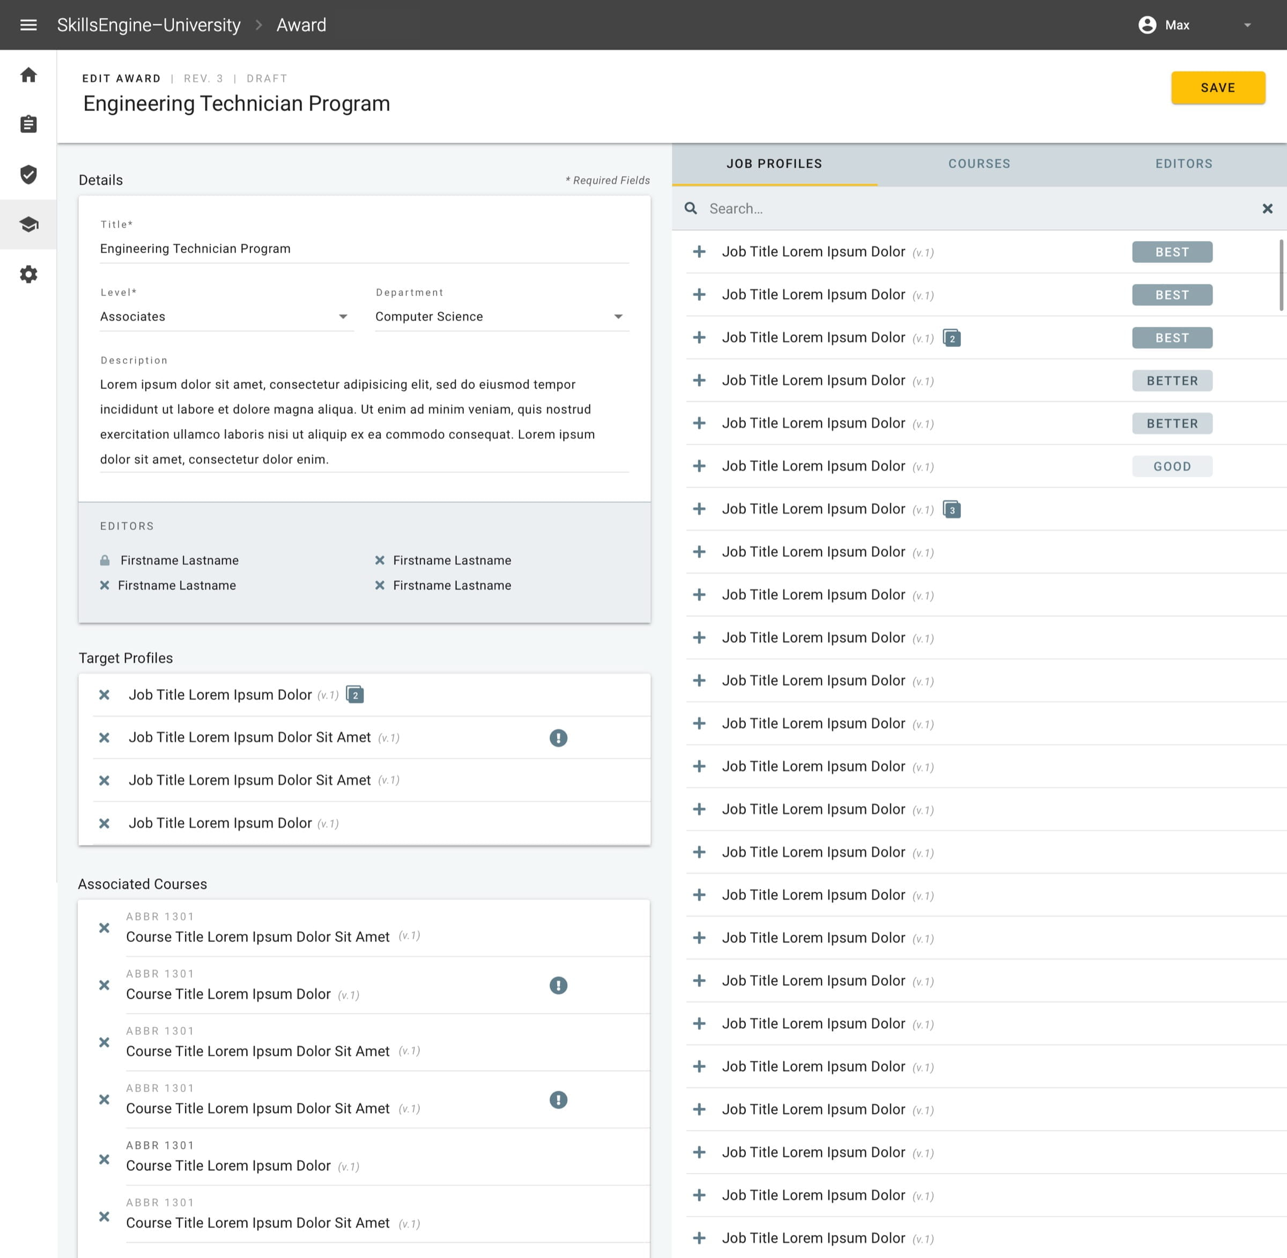Open the clipboard icon in sidebar

pos(28,124)
